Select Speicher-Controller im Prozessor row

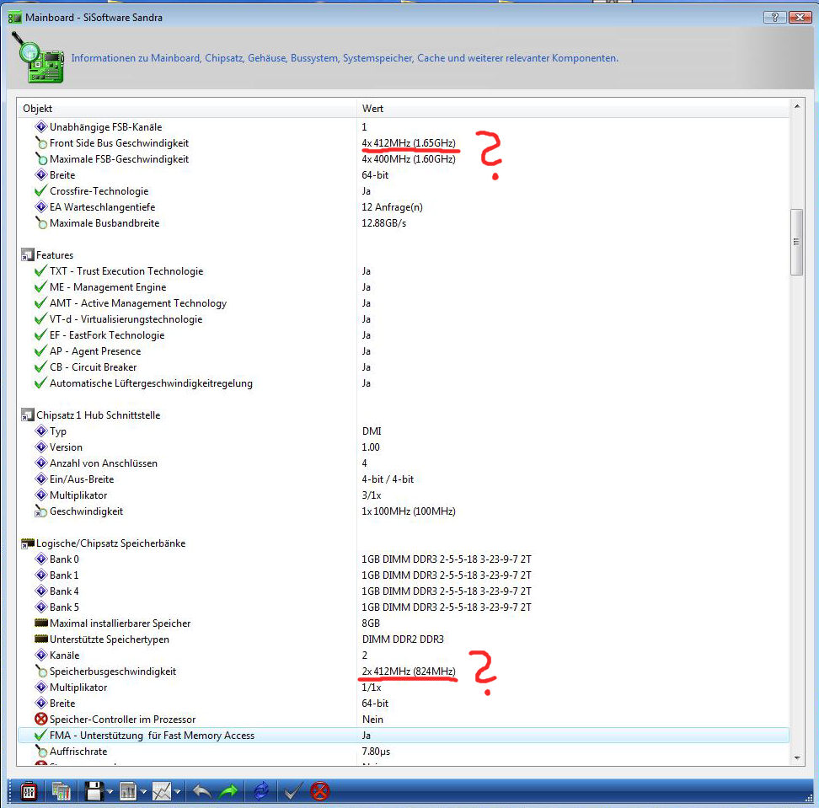404,720
